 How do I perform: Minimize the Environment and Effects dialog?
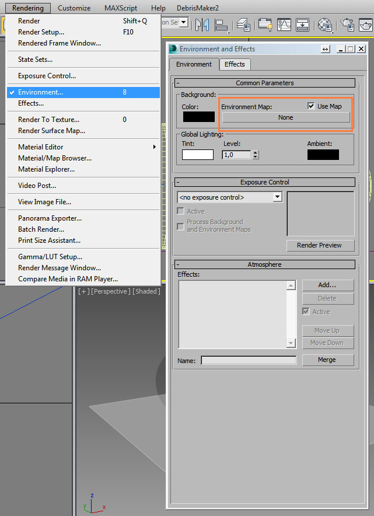pyautogui.click(x=341, y=49)
